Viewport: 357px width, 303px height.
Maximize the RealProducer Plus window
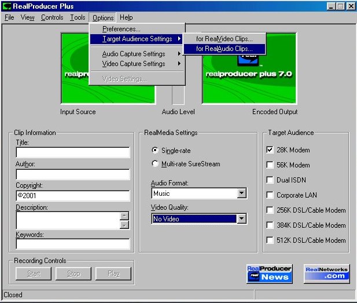(x=341, y=6)
